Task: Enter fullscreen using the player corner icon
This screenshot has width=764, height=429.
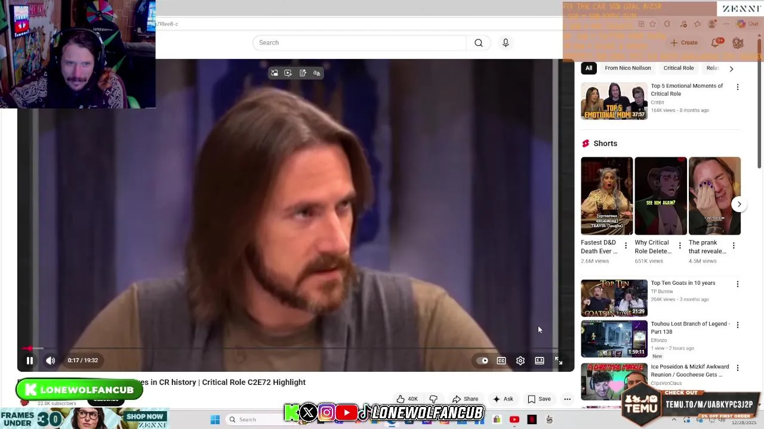Action: point(559,360)
